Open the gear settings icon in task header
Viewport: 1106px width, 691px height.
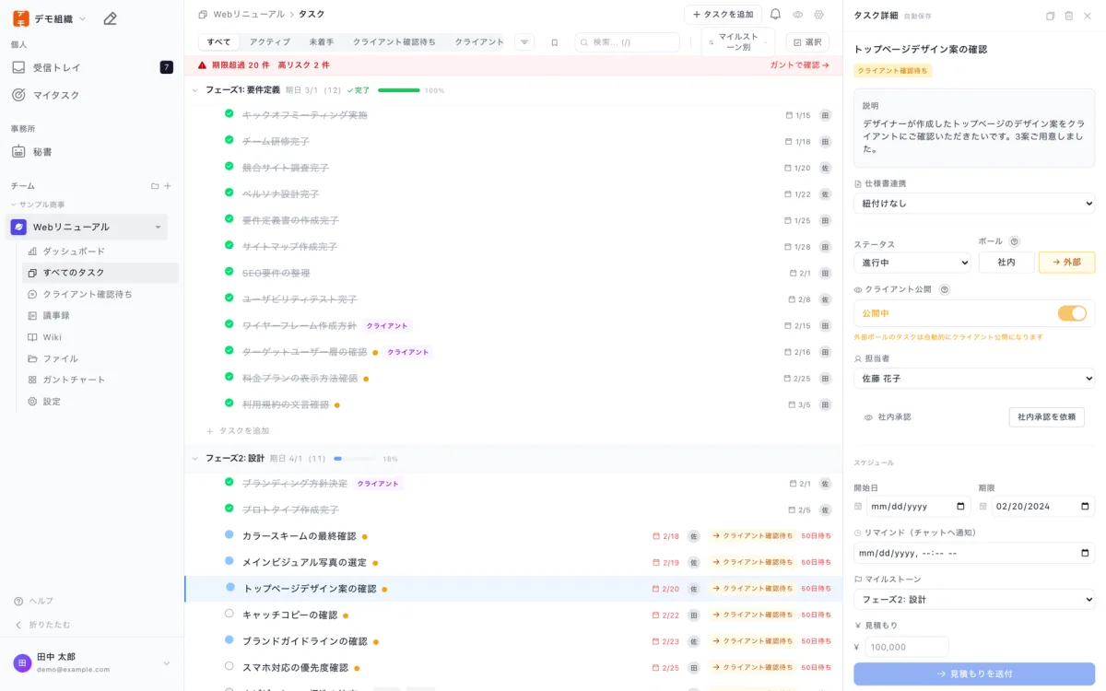[x=818, y=15]
